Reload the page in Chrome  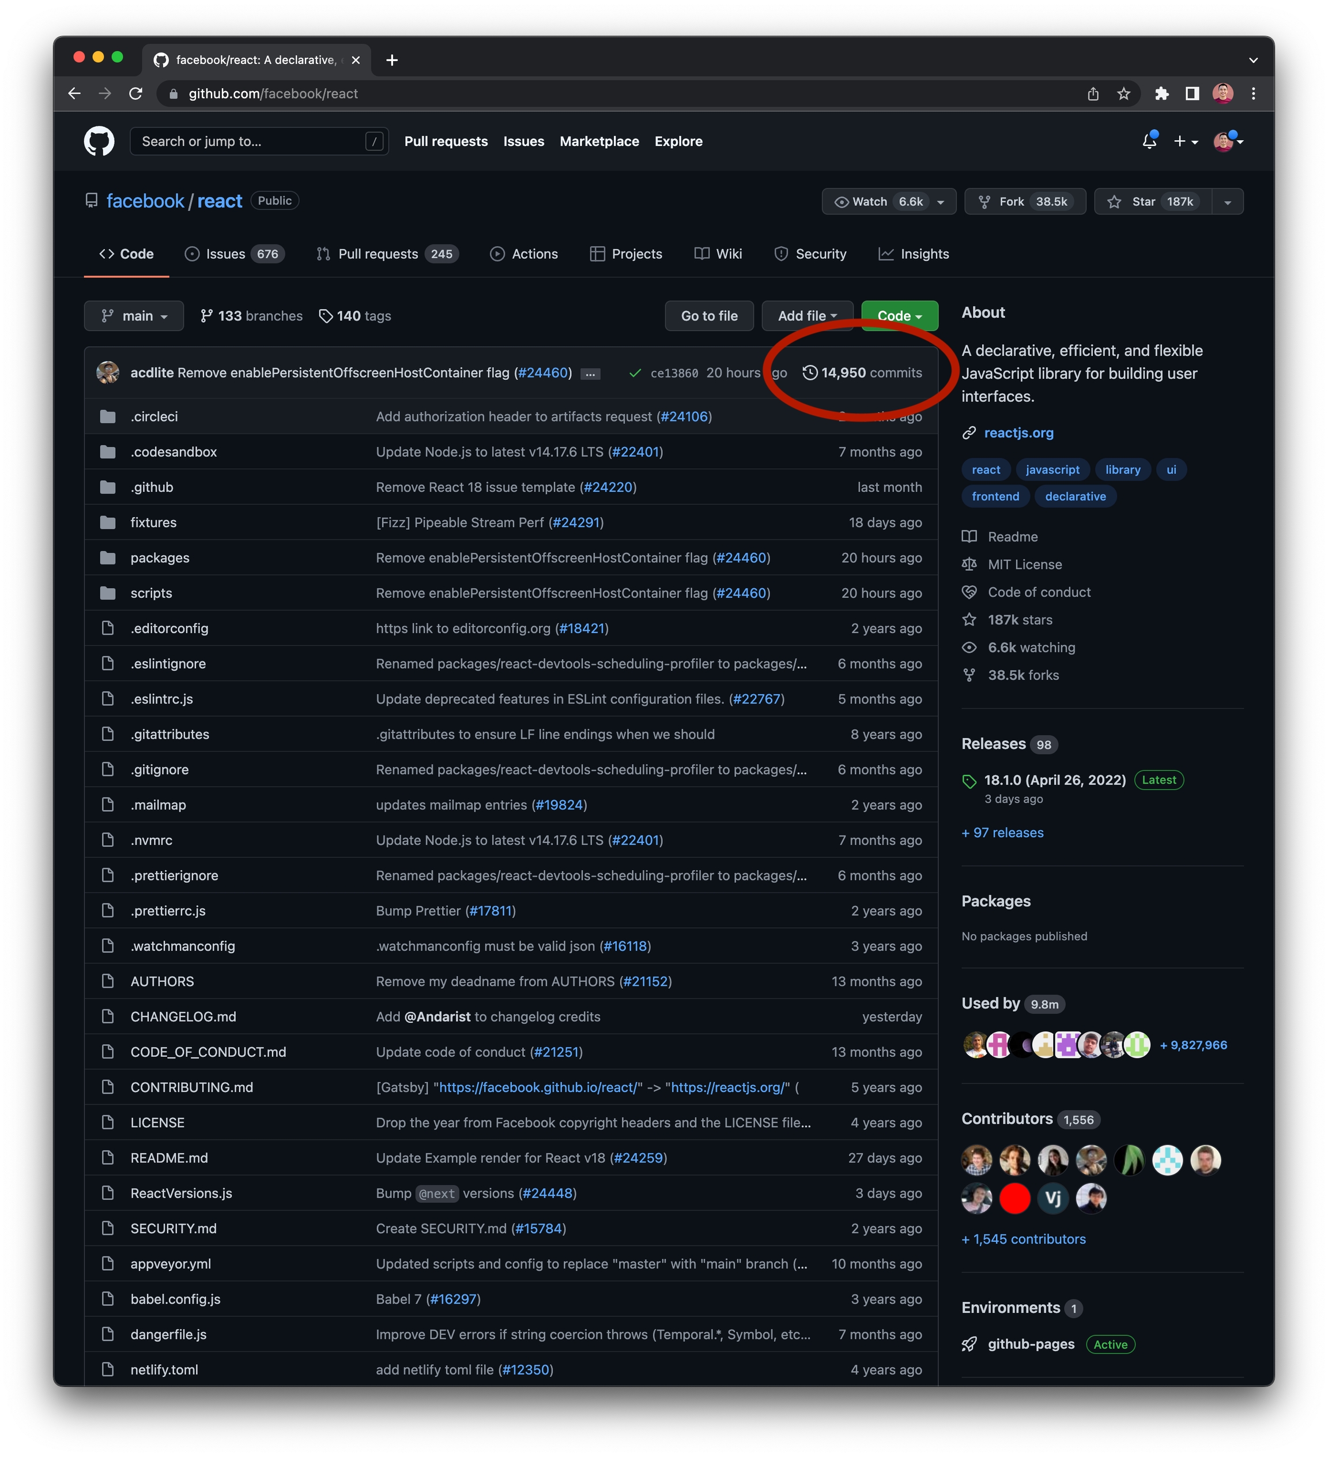pos(136,93)
